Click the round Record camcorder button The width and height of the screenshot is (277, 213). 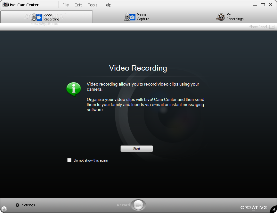coord(138,205)
